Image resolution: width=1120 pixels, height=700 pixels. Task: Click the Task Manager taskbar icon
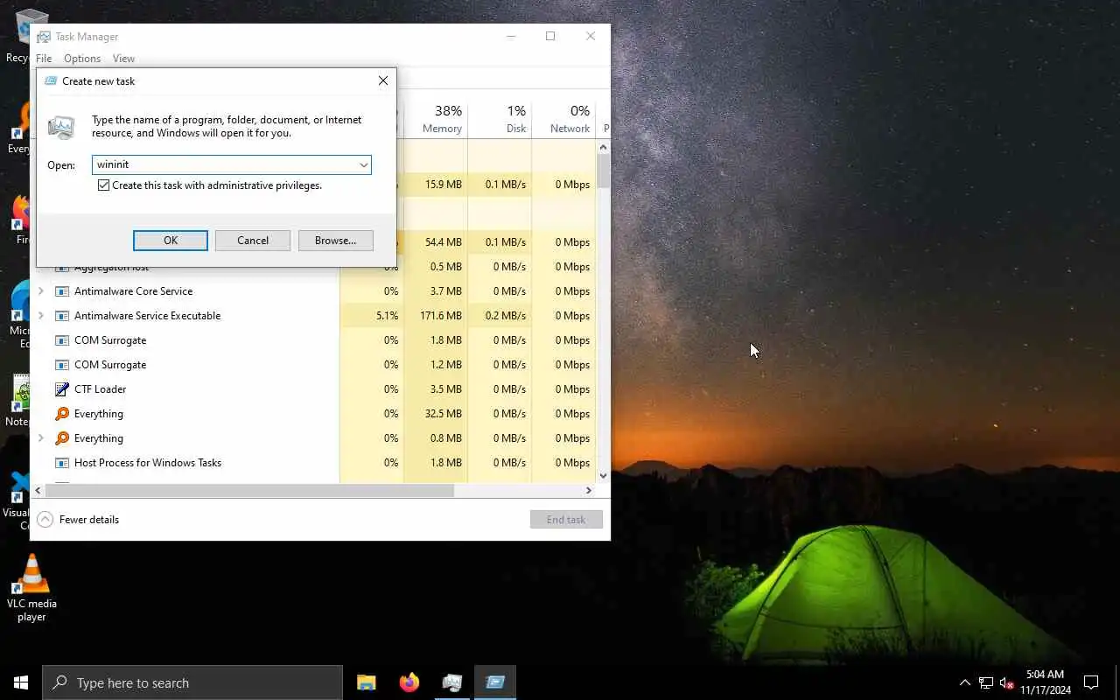pos(452,682)
